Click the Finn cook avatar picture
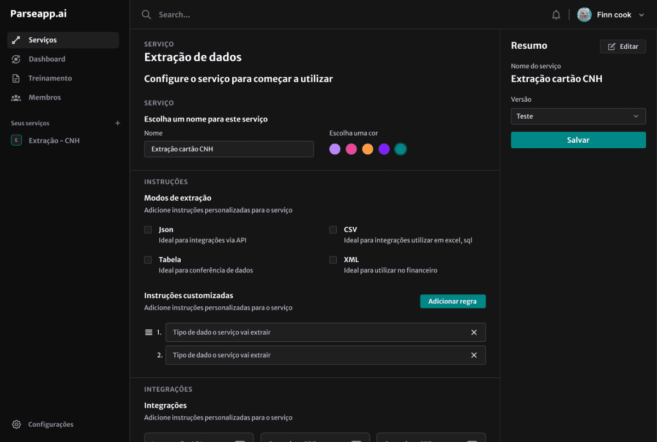The image size is (657, 442). [584, 14]
